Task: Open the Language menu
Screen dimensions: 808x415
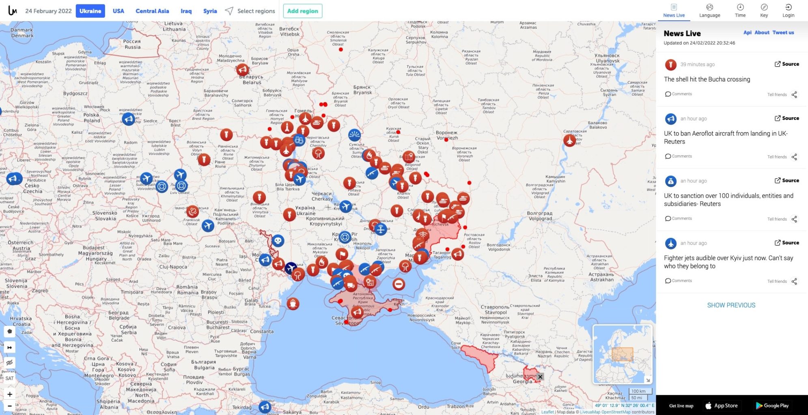Action: [x=709, y=11]
